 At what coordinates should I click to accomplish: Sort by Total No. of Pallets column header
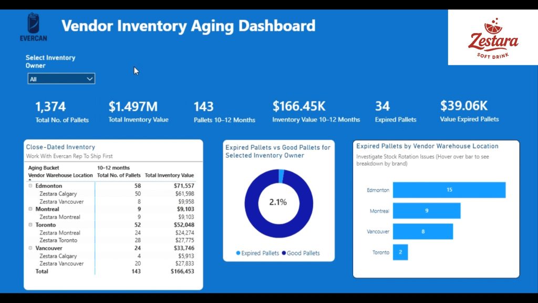pyautogui.click(x=119, y=175)
